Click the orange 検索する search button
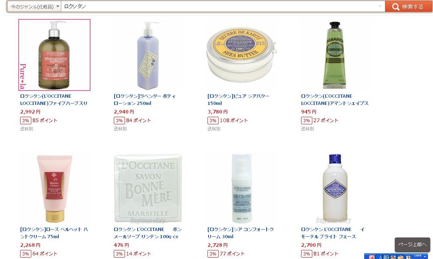The height and width of the screenshot is (259, 433). pos(408,6)
